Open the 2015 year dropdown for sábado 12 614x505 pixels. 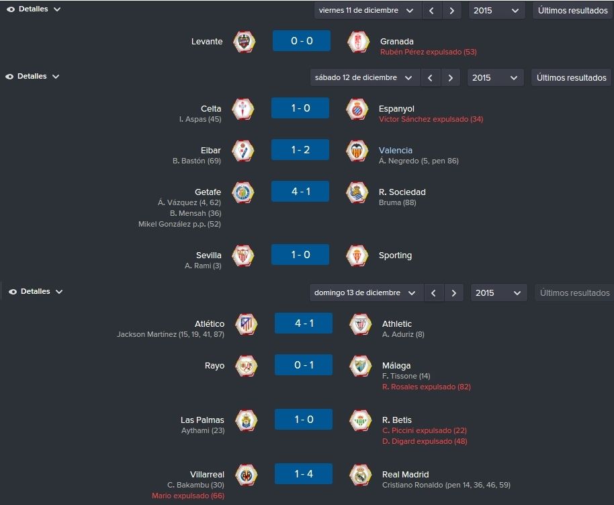[495, 77]
